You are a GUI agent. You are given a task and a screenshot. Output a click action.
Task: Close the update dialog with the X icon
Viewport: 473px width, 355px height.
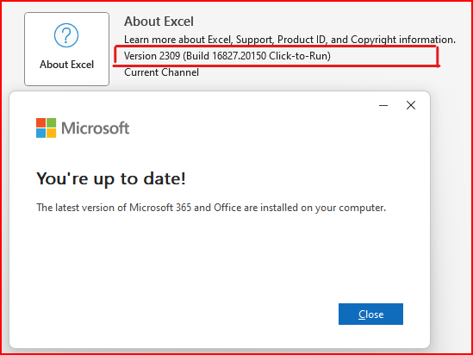pyautogui.click(x=411, y=105)
